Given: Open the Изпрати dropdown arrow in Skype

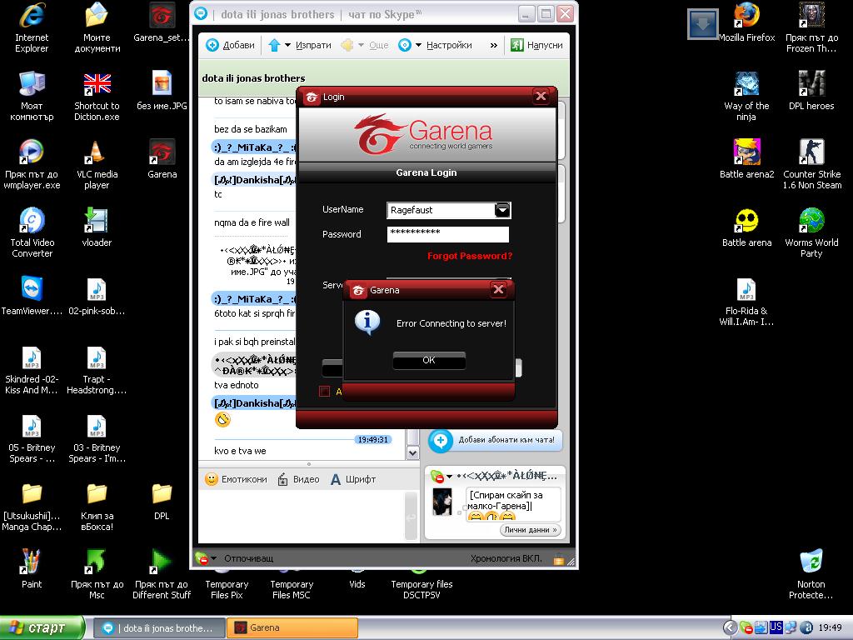Looking at the screenshot, I should (287, 45).
